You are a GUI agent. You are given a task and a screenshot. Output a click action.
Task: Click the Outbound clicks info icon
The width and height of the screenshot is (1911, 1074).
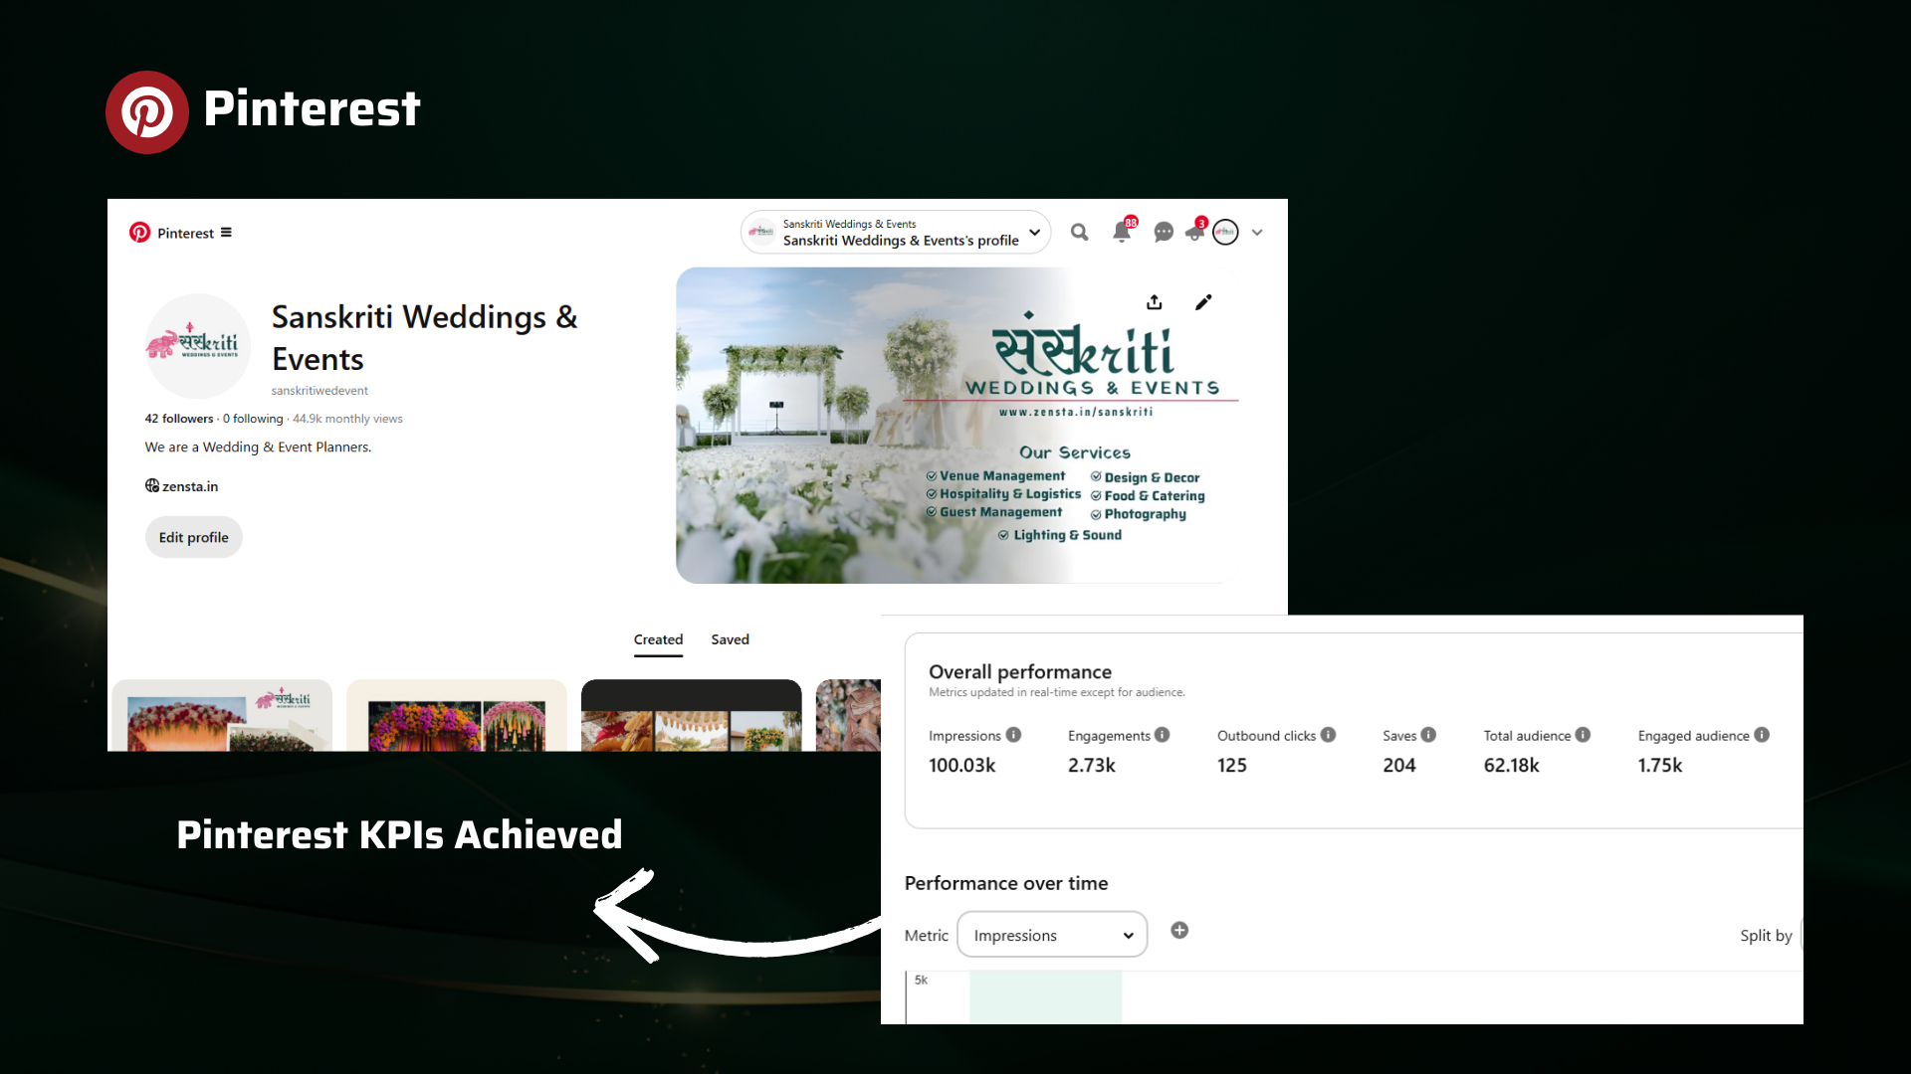(x=1328, y=735)
